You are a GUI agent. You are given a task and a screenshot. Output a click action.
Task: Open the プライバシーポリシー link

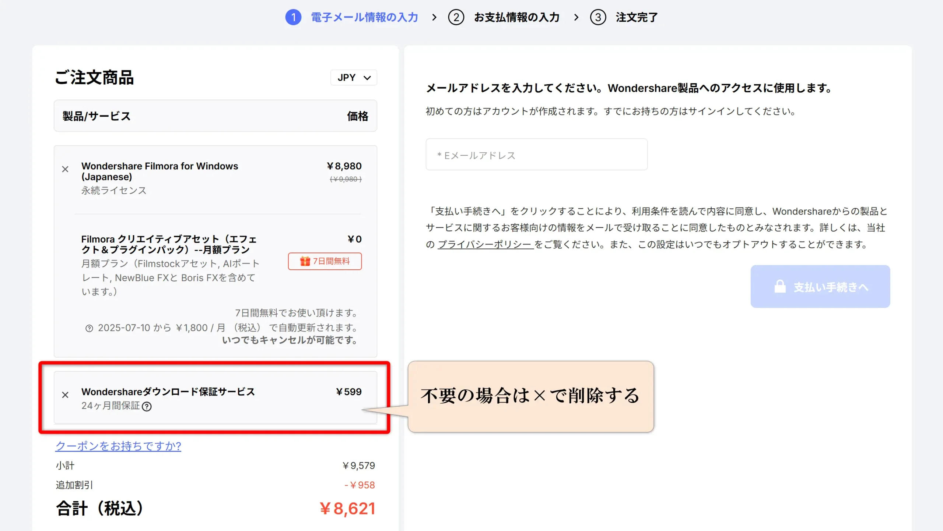click(485, 244)
